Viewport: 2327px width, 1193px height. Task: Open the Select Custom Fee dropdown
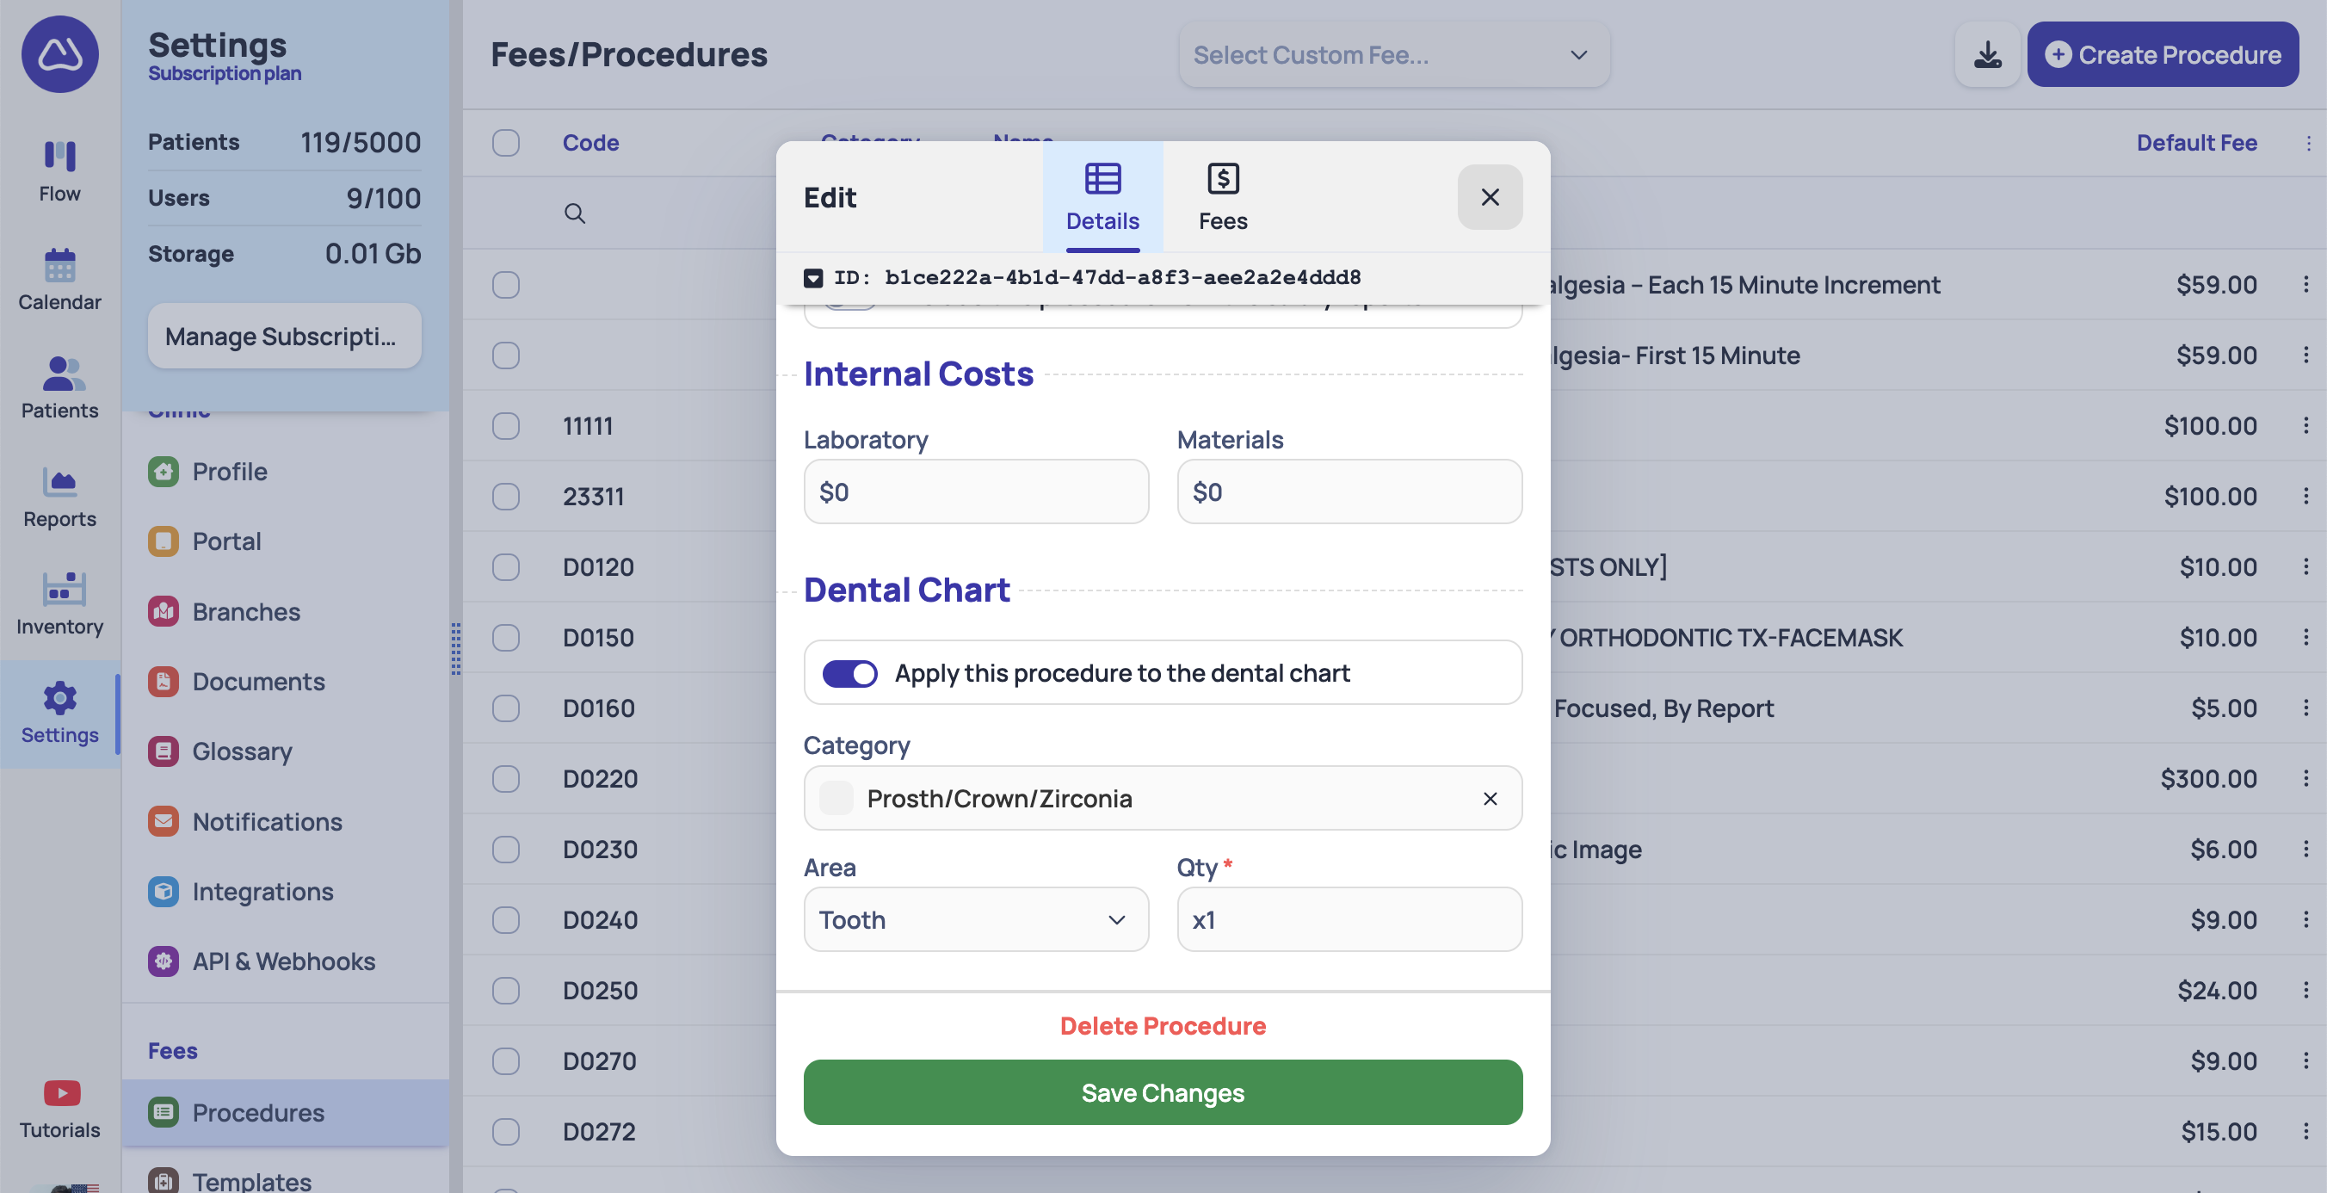pyautogui.click(x=1393, y=54)
